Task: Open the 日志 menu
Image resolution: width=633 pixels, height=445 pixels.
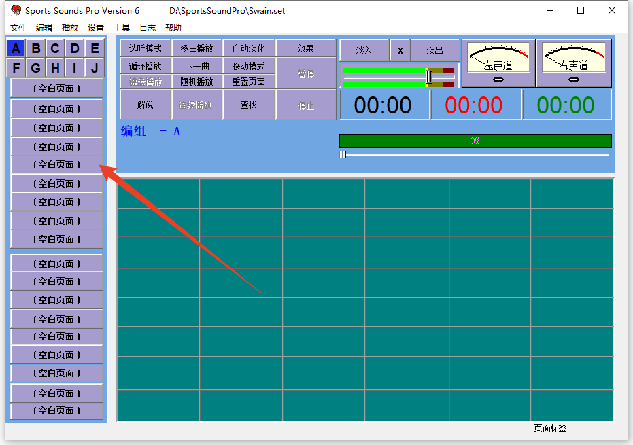Action: click(148, 28)
